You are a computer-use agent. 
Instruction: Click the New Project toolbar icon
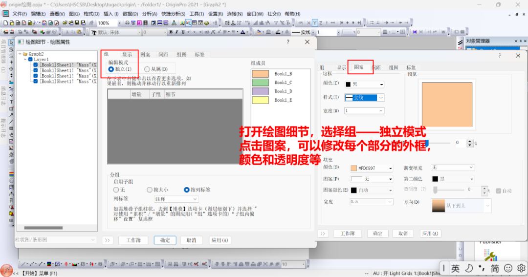pyautogui.click(x=6, y=23)
